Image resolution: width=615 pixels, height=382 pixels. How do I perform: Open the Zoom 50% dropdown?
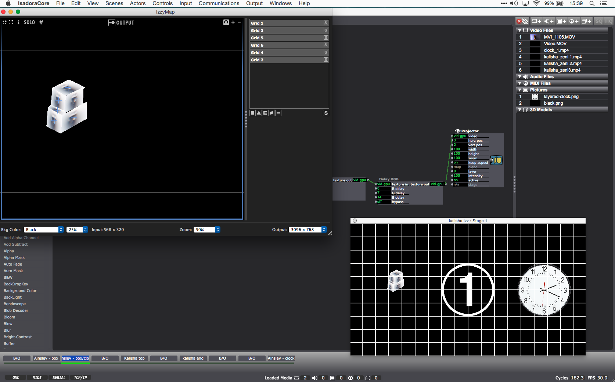207,230
